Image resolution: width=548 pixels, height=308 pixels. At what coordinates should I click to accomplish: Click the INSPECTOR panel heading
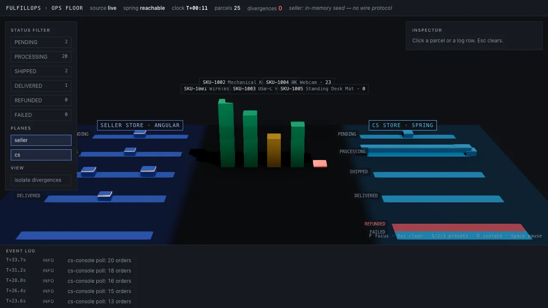coord(427,30)
